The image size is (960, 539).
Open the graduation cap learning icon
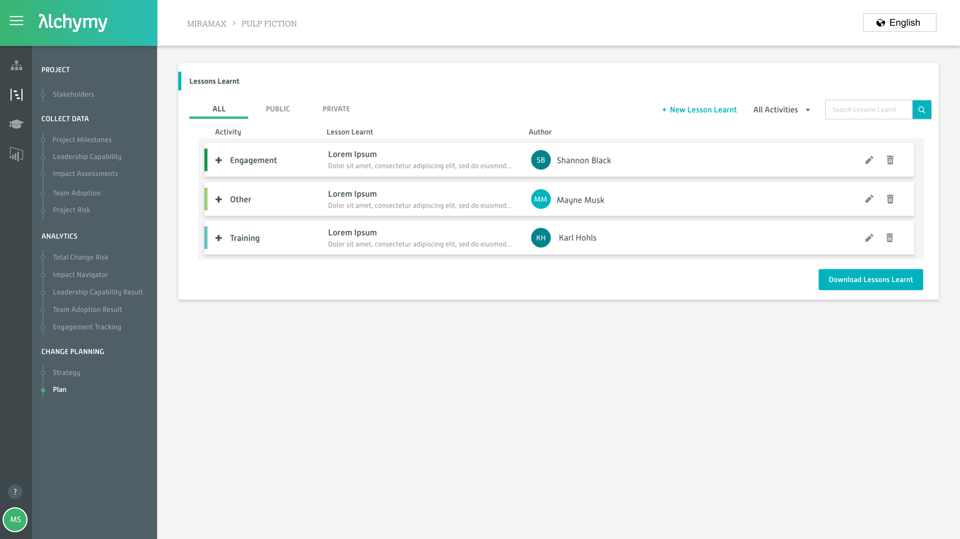coord(17,124)
